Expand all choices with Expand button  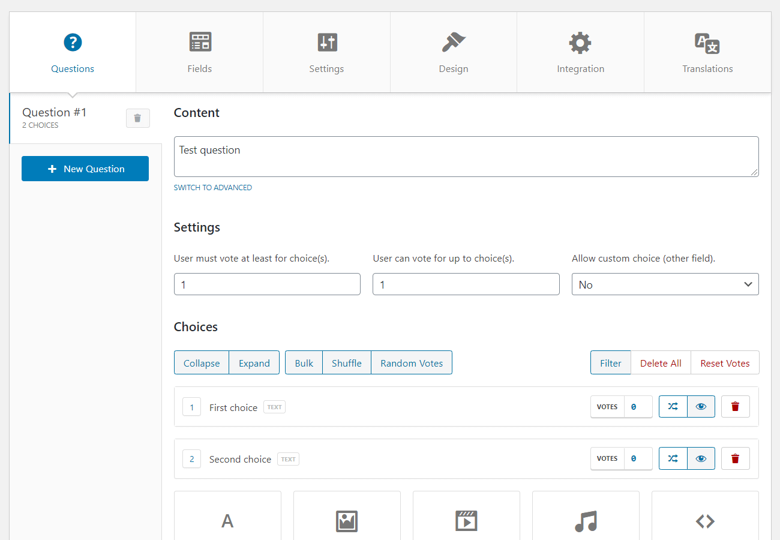pos(254,363)
